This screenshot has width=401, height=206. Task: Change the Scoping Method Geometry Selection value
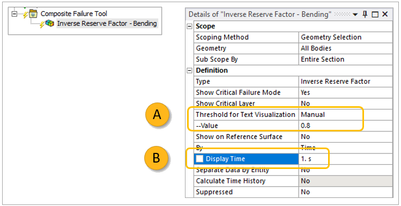point(345,38)
